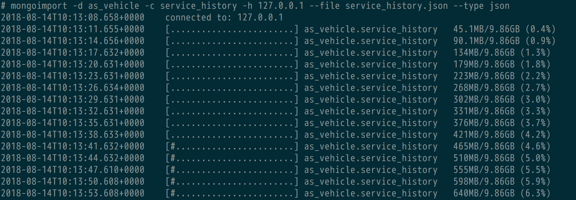This screenshot has height=200, width=576.
Task: Click the 223MB/9.86GB size text
Action: (x=484, y=76)
